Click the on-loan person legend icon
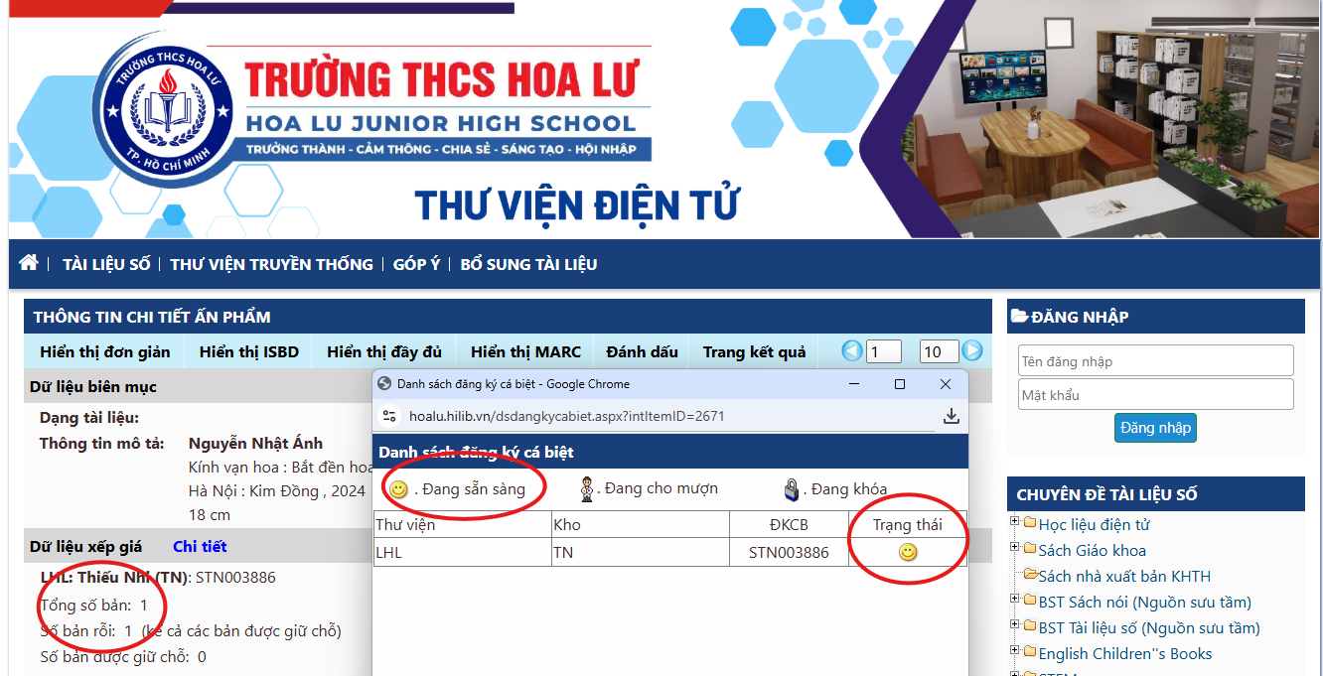 588,489
